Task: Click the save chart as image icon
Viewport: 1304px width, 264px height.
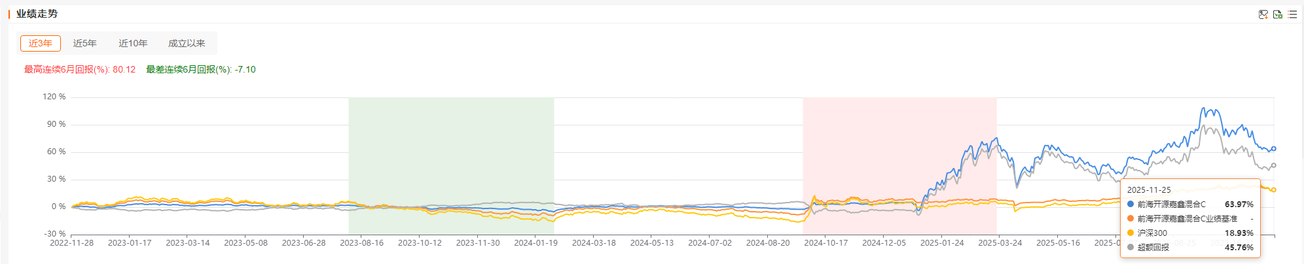Action: click(x=1263, y=14)
